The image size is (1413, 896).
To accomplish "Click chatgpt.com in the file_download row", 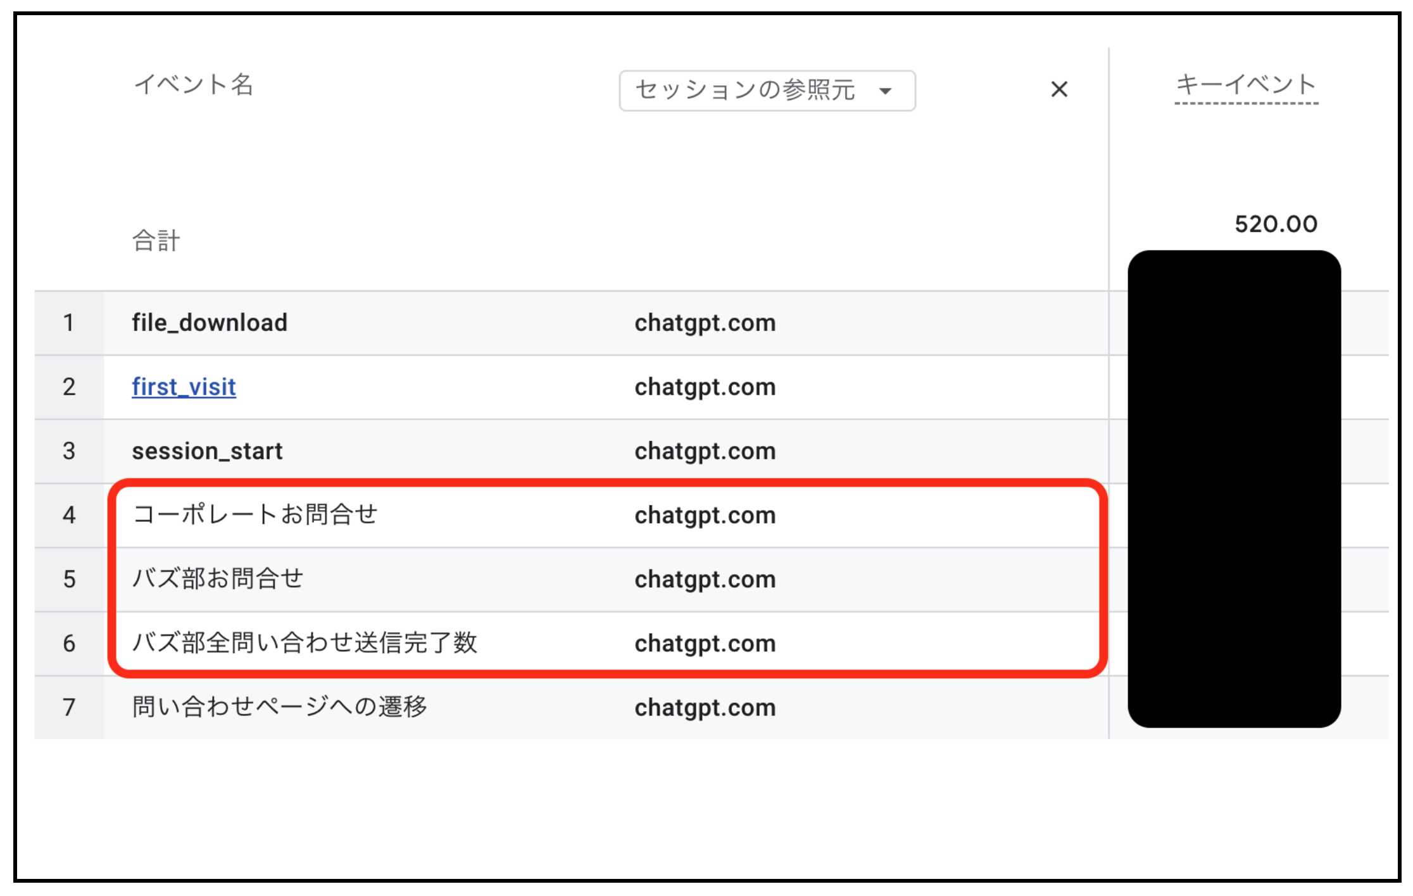I will 705,323.
